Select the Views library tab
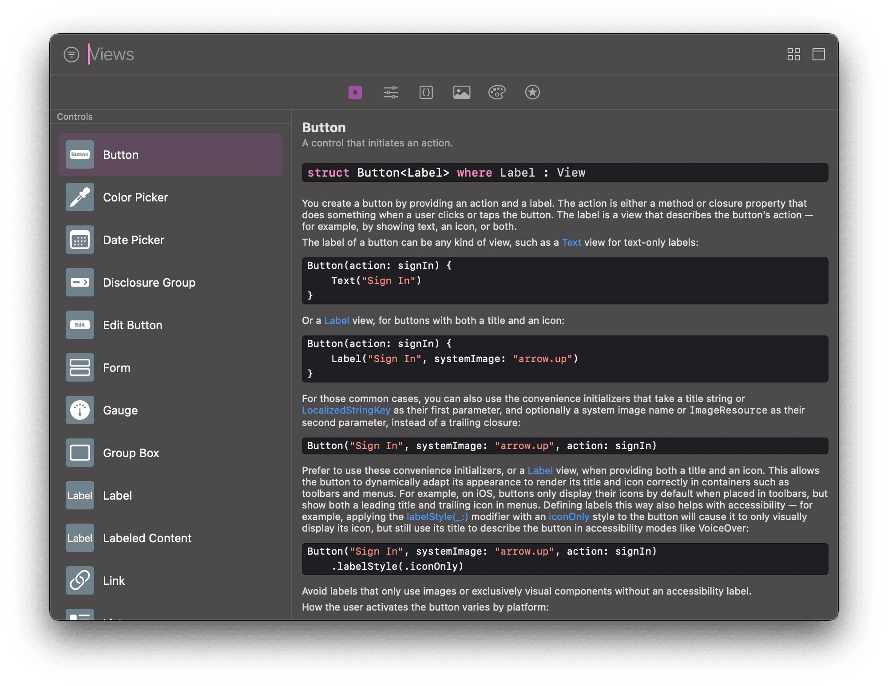 click(x=355, y=92)
